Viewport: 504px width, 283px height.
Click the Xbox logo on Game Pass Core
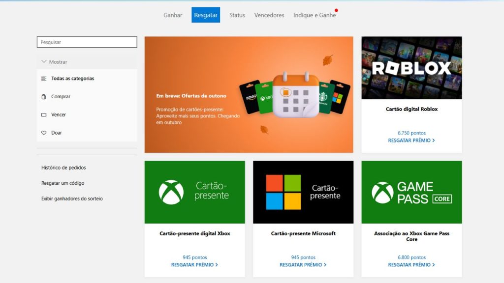coord(382,193)
